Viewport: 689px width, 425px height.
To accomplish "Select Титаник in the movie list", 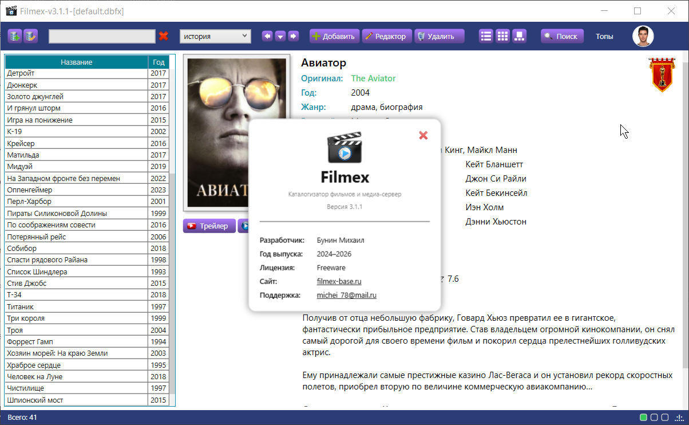I will point(88,307).
